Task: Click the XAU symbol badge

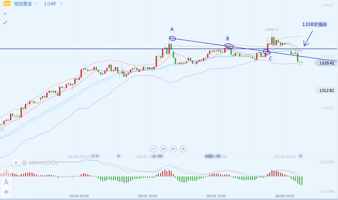Action: 7,3
